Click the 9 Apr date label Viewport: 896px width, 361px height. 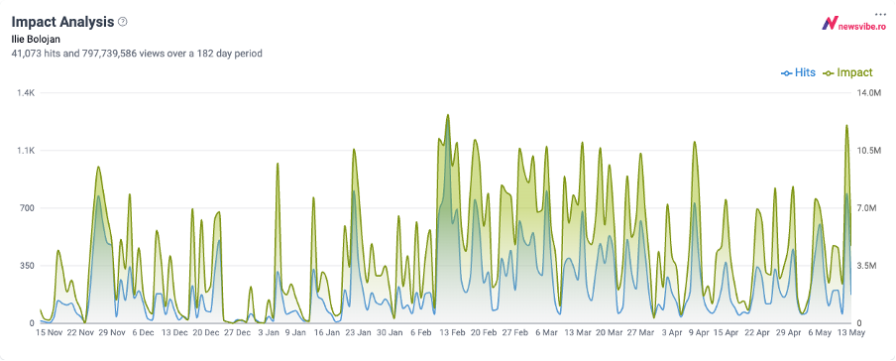(x=699, y=332)
